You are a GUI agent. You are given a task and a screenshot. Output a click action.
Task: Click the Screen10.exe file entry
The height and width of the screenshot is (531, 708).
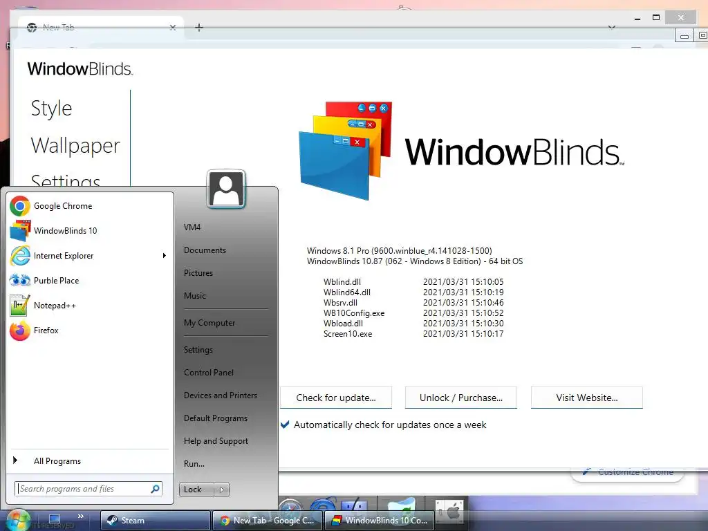click(x=348, y=334)
